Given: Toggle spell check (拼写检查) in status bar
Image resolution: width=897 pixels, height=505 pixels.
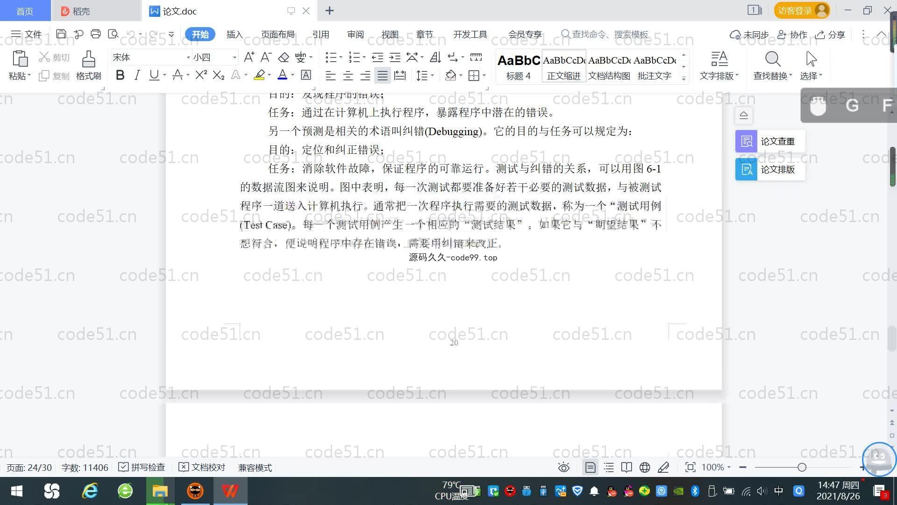Looking at the screenshot, I should pos(142,467).
